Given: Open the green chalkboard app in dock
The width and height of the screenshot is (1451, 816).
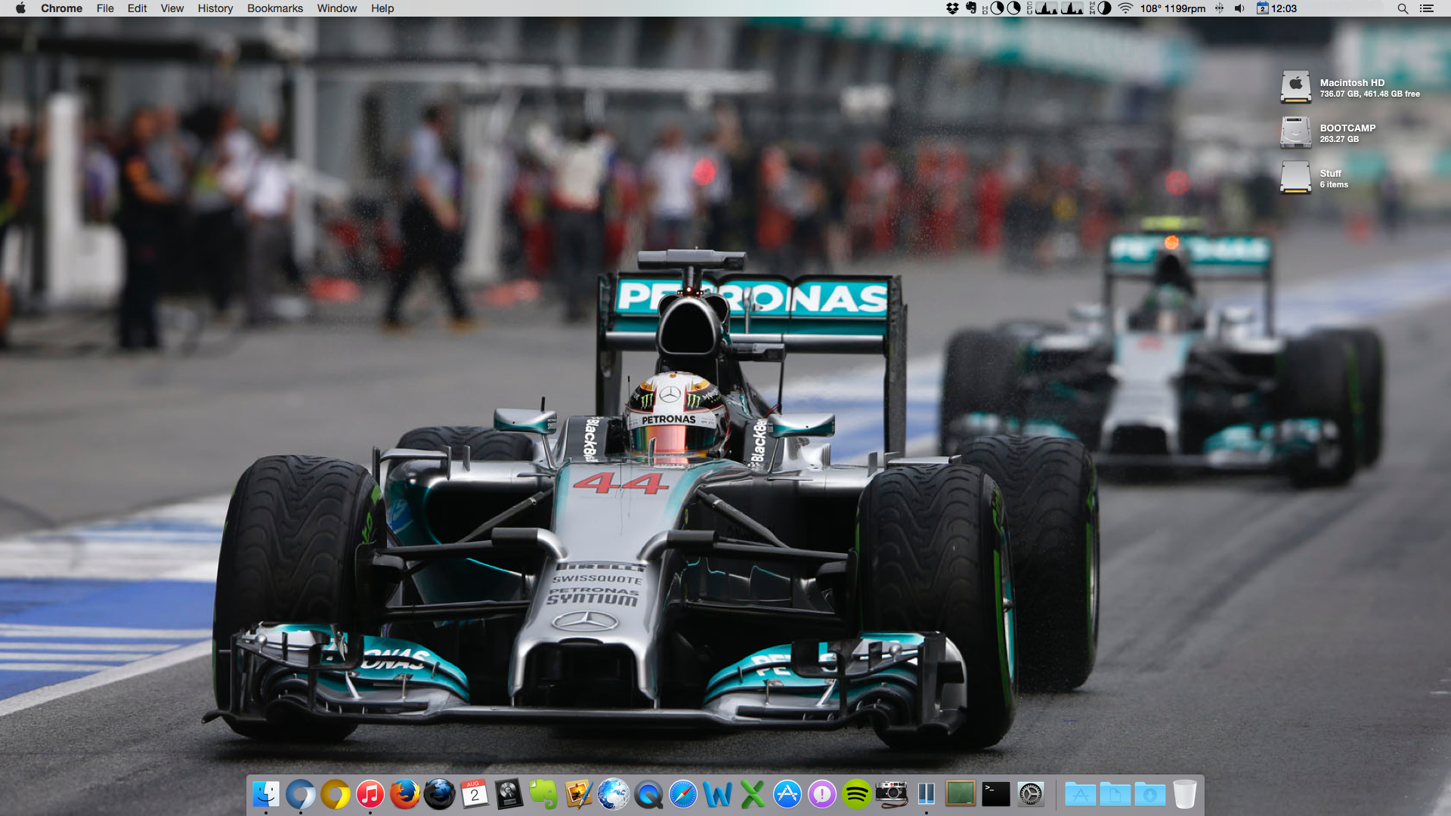Looking at the screenshot, I should (x=961, y=794).
